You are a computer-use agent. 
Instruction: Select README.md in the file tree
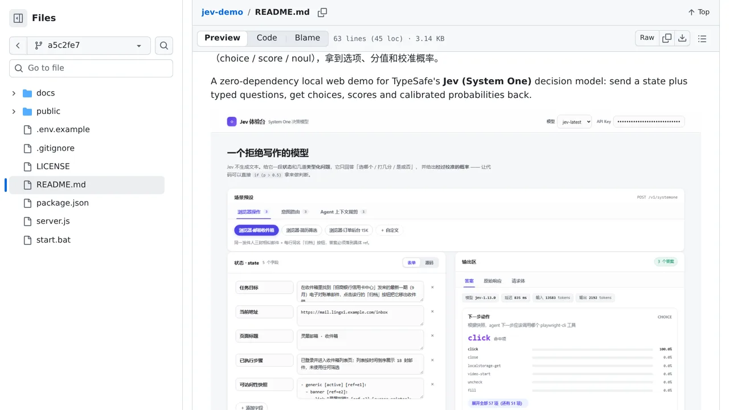pos(87,184)
